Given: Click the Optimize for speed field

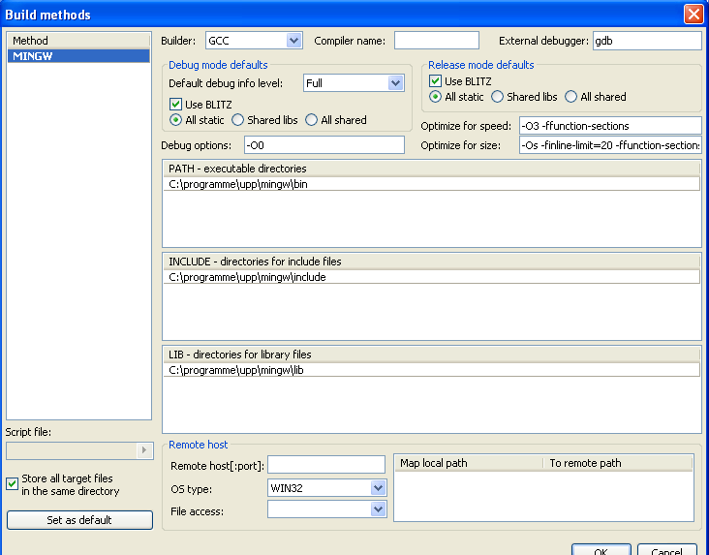Looking at the screenshot, I should click(x=609, y=126).
